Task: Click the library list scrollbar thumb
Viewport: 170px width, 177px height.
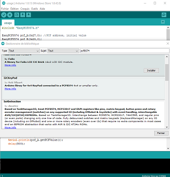Action: [167, 72]
